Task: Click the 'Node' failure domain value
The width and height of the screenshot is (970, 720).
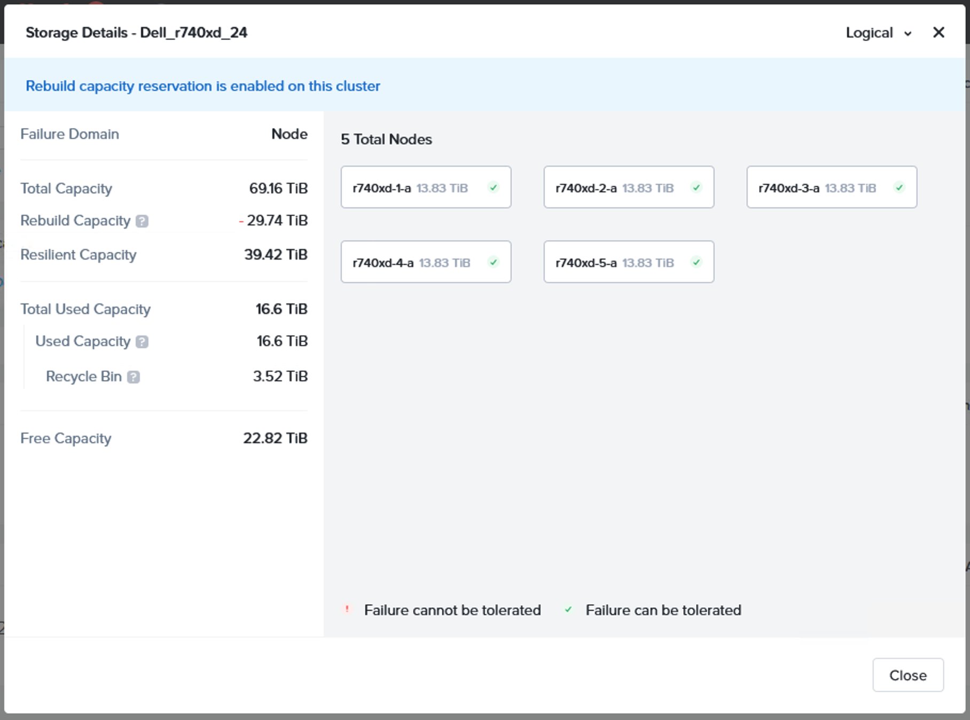Action: (x=290, y=134)
